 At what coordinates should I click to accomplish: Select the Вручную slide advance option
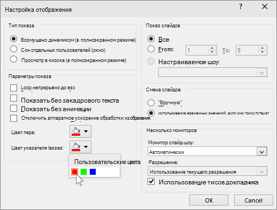click(151, 103)
